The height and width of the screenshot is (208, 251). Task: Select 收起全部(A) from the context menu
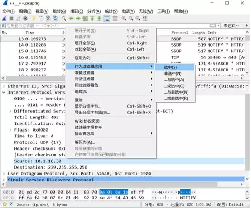point(111,49)
